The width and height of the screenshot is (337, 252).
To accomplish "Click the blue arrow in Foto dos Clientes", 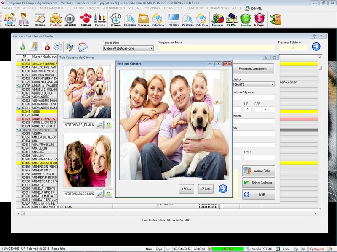I will [x=223, y=189].
